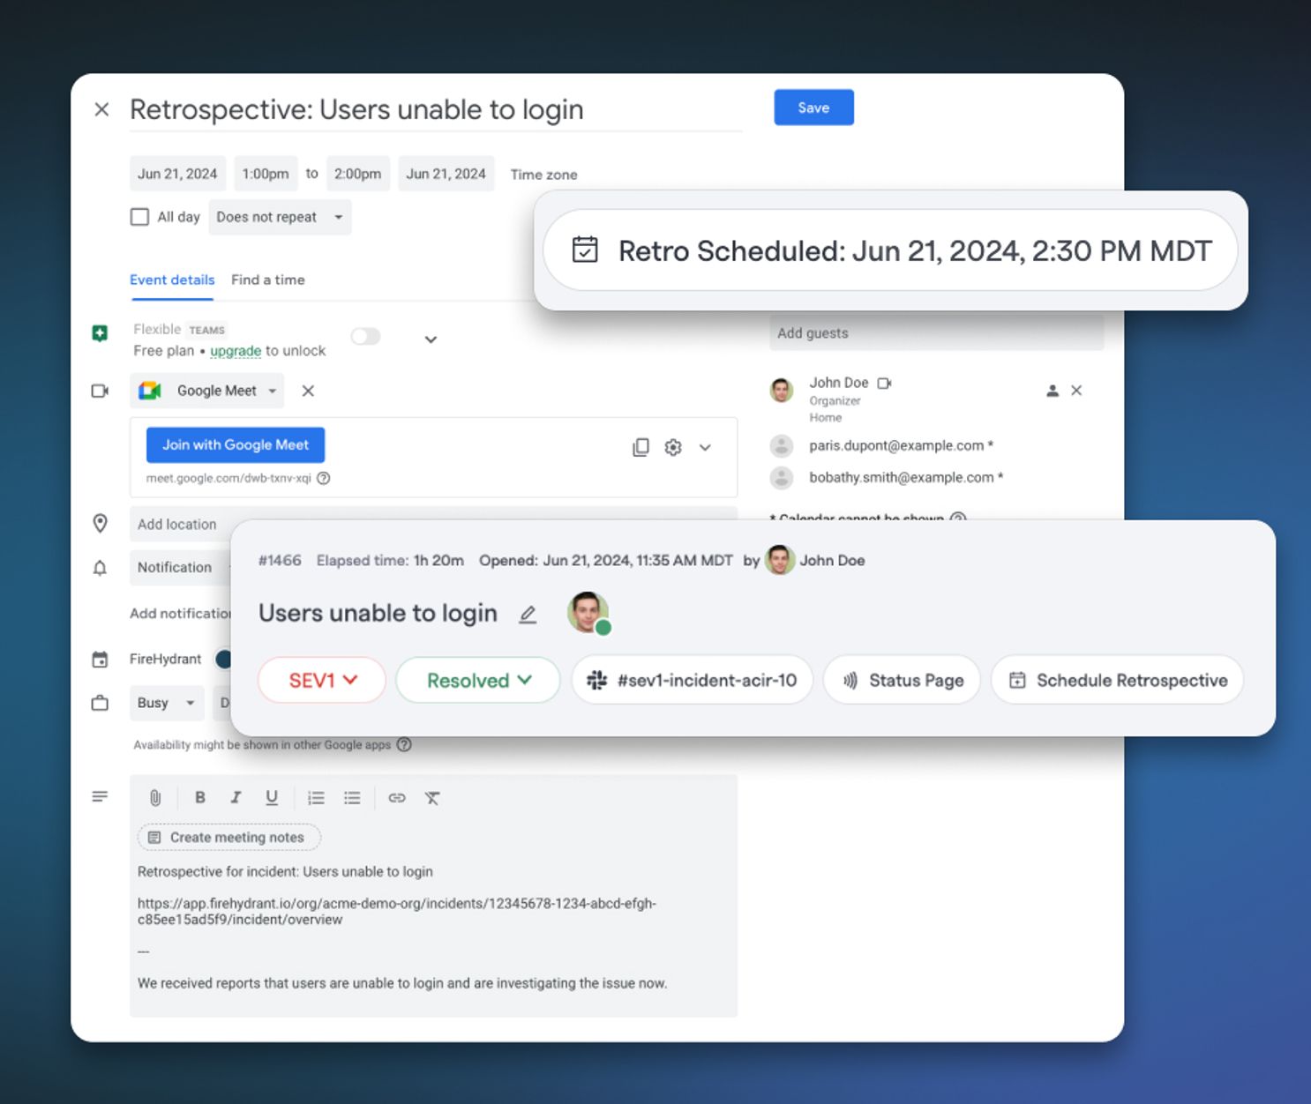Open the Notification type dropdown
The image size is (1311, 1104).
pyautogui.click(x=181, y=567)
